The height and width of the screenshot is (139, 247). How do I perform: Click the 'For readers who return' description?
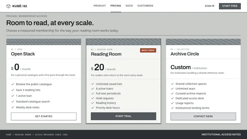coord(117,75)
